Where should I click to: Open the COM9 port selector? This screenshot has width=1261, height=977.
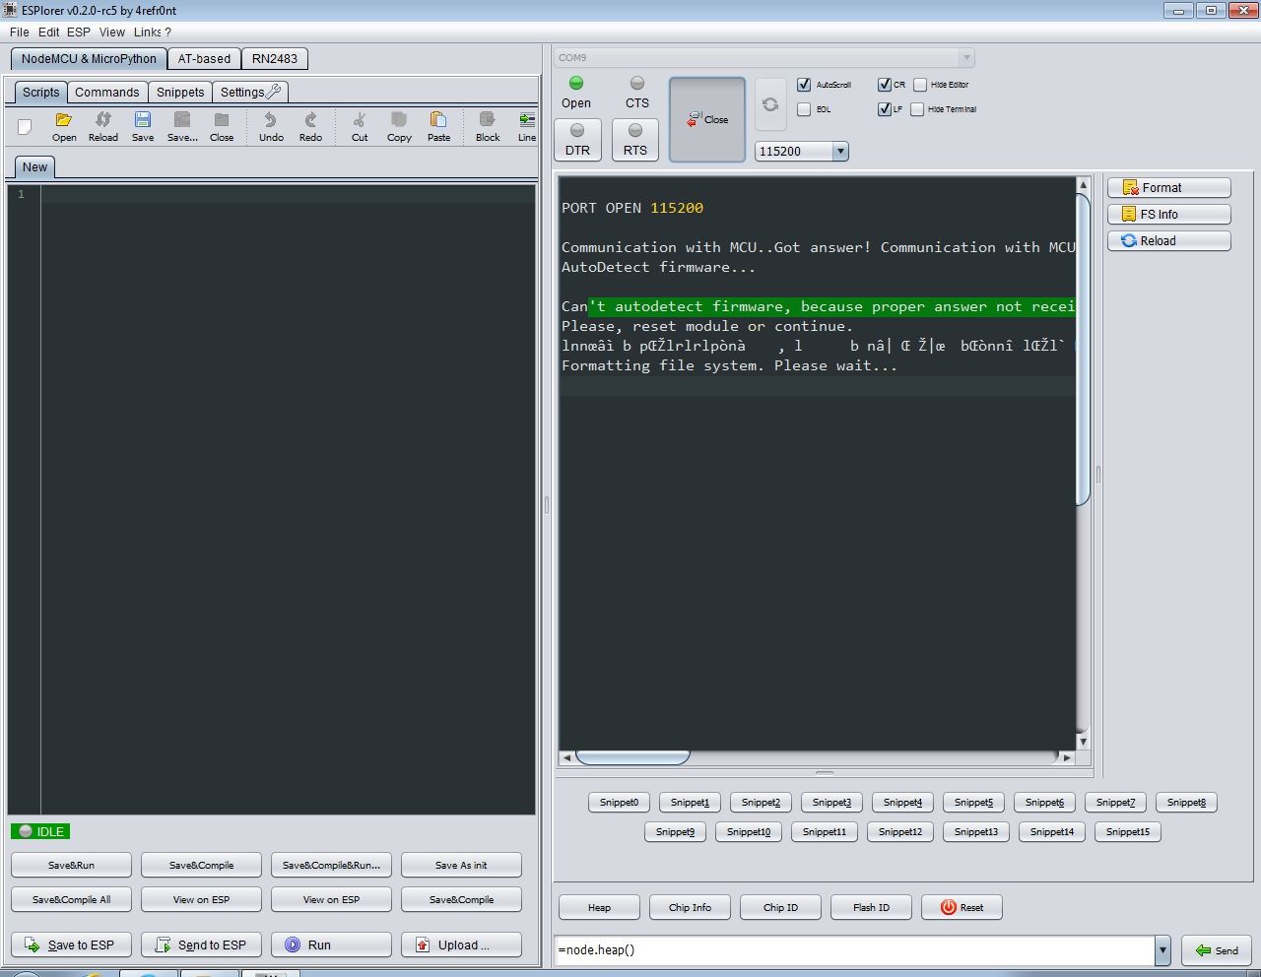point(966,57)
